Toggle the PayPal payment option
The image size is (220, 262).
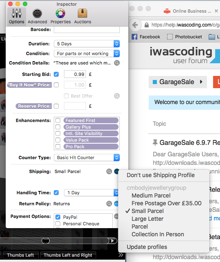coord(58,217)
